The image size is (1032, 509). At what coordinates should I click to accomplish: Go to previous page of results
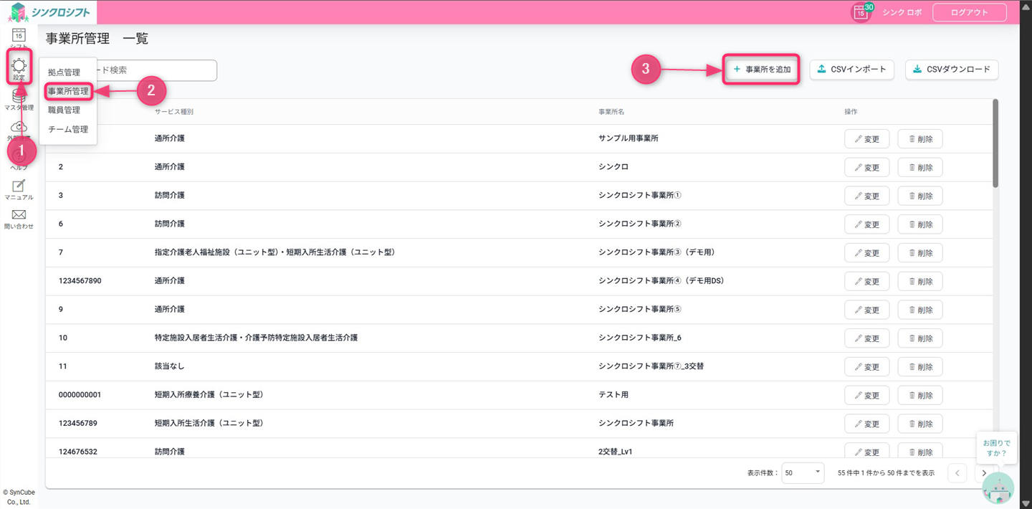(957, 473)
